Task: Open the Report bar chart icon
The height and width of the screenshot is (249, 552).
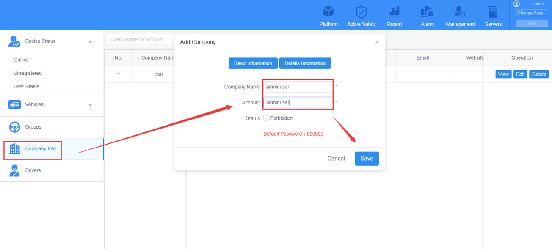Action: tap(394, 11)
